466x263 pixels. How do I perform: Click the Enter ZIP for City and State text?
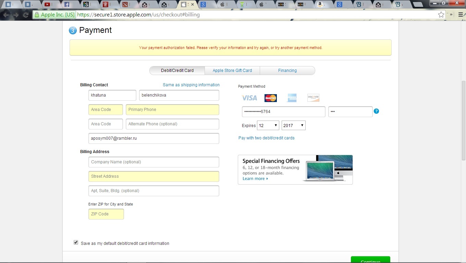pyautogui.click(x=111, y=204)
